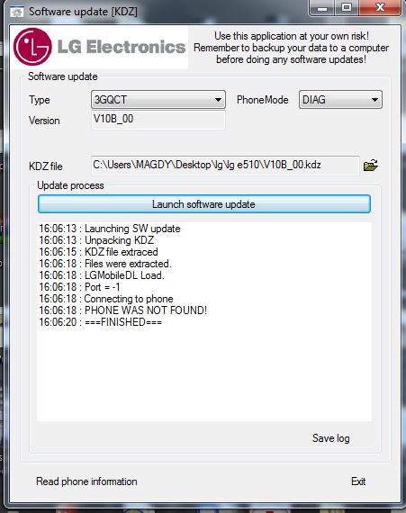Select log line 'Unpacking KDZ'
Screen dimensions: 406x513
tap(96, 240)
